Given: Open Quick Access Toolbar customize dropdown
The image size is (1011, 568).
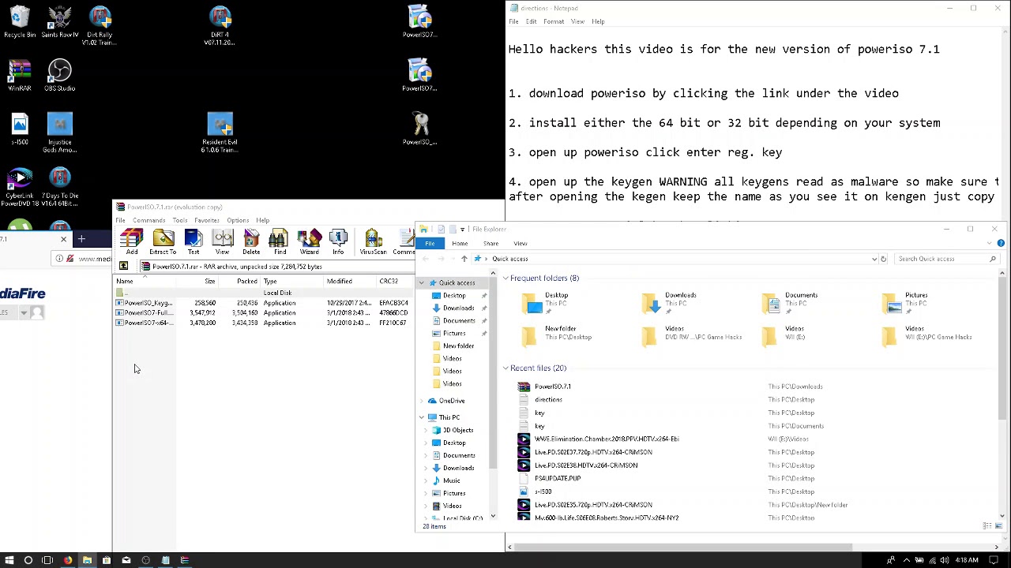Looking at the screenshot, I should 462,230.
